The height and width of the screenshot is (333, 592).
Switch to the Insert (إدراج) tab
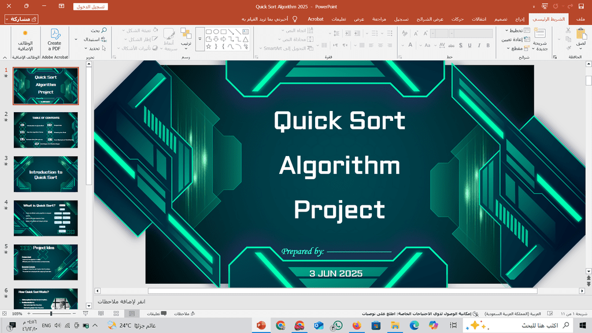tap(520, 19)
